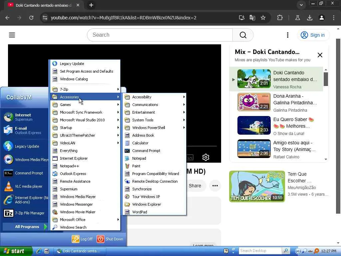Click browser address bar URL
341x256 pixels.
click(123, 18)
